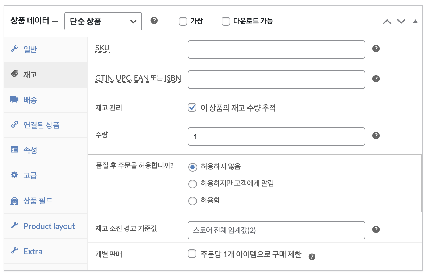Click the gear icon for 고급 tab
The height and width of the screenshot is (276, 427).
tap(14, 175)
